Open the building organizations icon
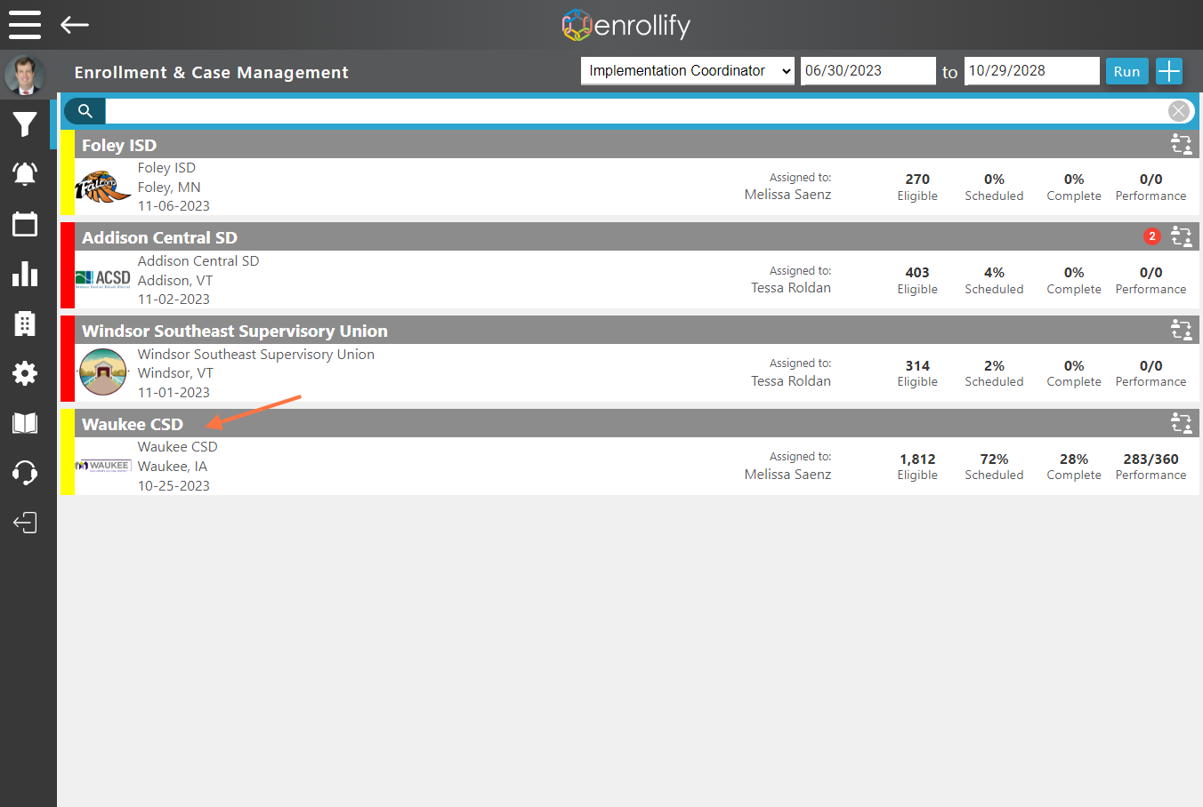Viewport: 1203px width, 807px height. 25,324
